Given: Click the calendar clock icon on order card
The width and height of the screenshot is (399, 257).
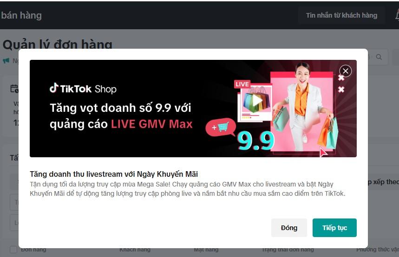Looking at the screenshot, I should [14, 89].
